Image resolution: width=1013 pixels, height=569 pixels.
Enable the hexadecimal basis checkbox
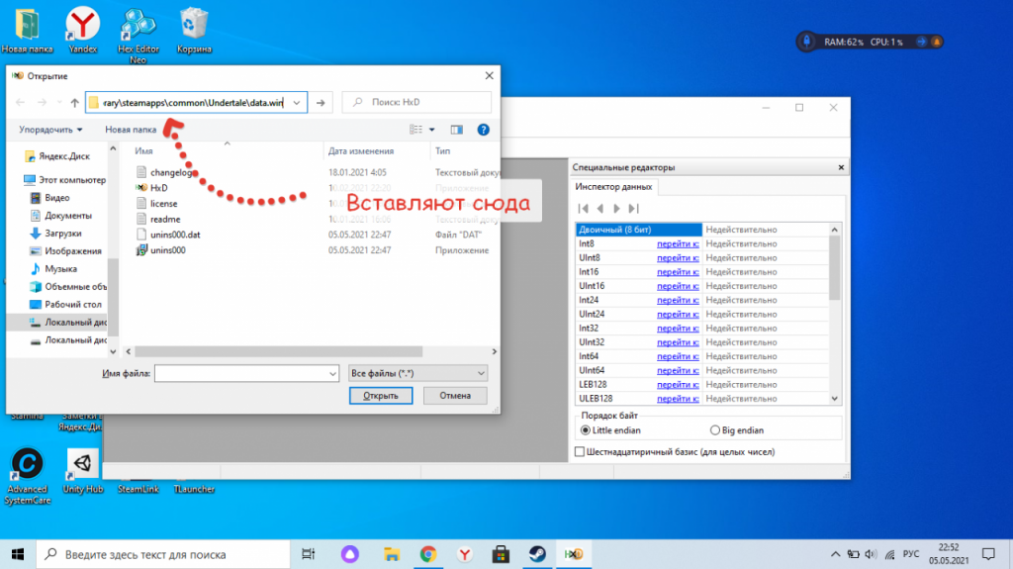580,452
